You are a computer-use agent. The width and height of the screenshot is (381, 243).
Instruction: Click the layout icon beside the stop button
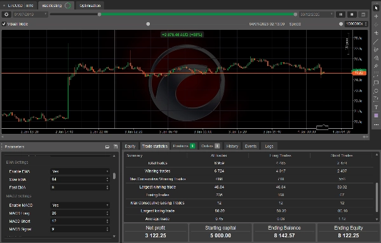pyautogui.click(x=363, y=15)
